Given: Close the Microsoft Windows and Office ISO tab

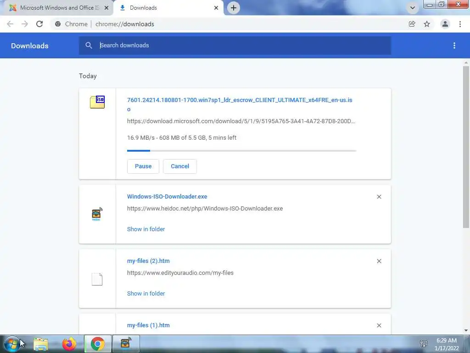Looking at the screenshot, I should pyautogui.click(x=106, y=8).
